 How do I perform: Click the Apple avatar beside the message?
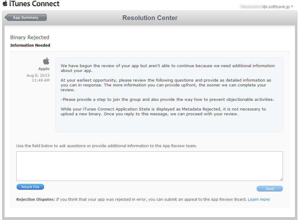pos(46,61)
